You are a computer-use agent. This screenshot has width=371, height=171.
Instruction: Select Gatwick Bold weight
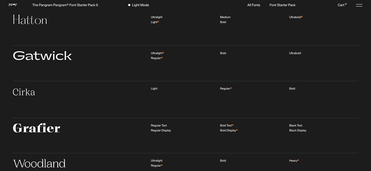223,53
